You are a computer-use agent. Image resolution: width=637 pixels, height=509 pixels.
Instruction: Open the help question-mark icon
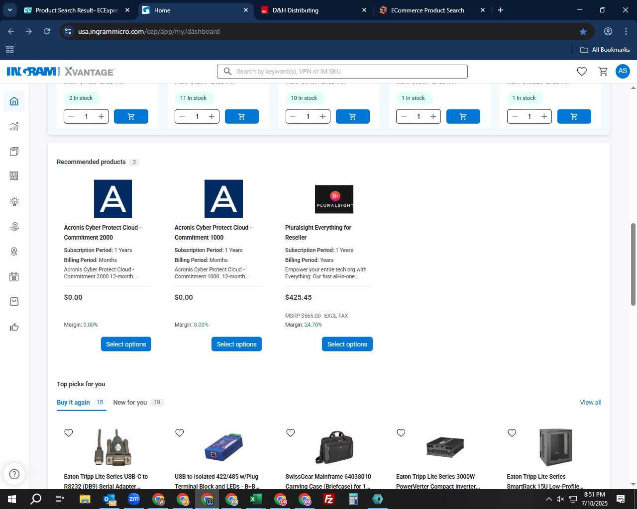14,474
